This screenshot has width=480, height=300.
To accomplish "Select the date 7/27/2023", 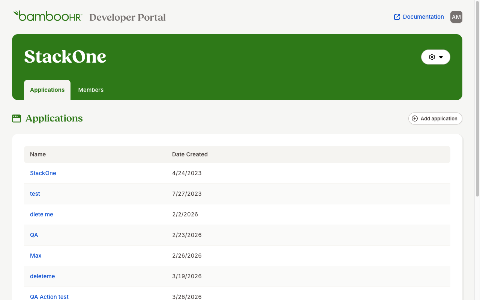I will click(x=187, y=194).
